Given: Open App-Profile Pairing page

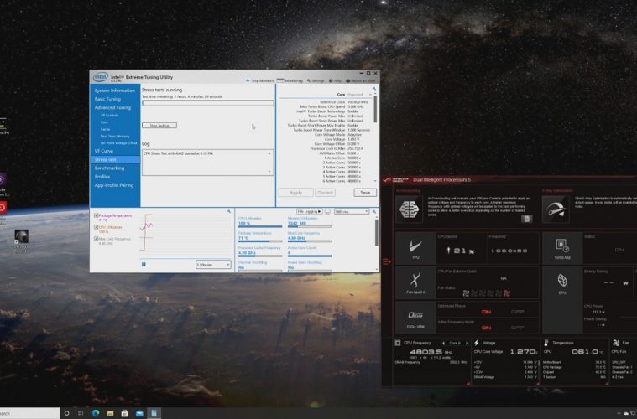Looking at the screenshot, I should 114,185.
